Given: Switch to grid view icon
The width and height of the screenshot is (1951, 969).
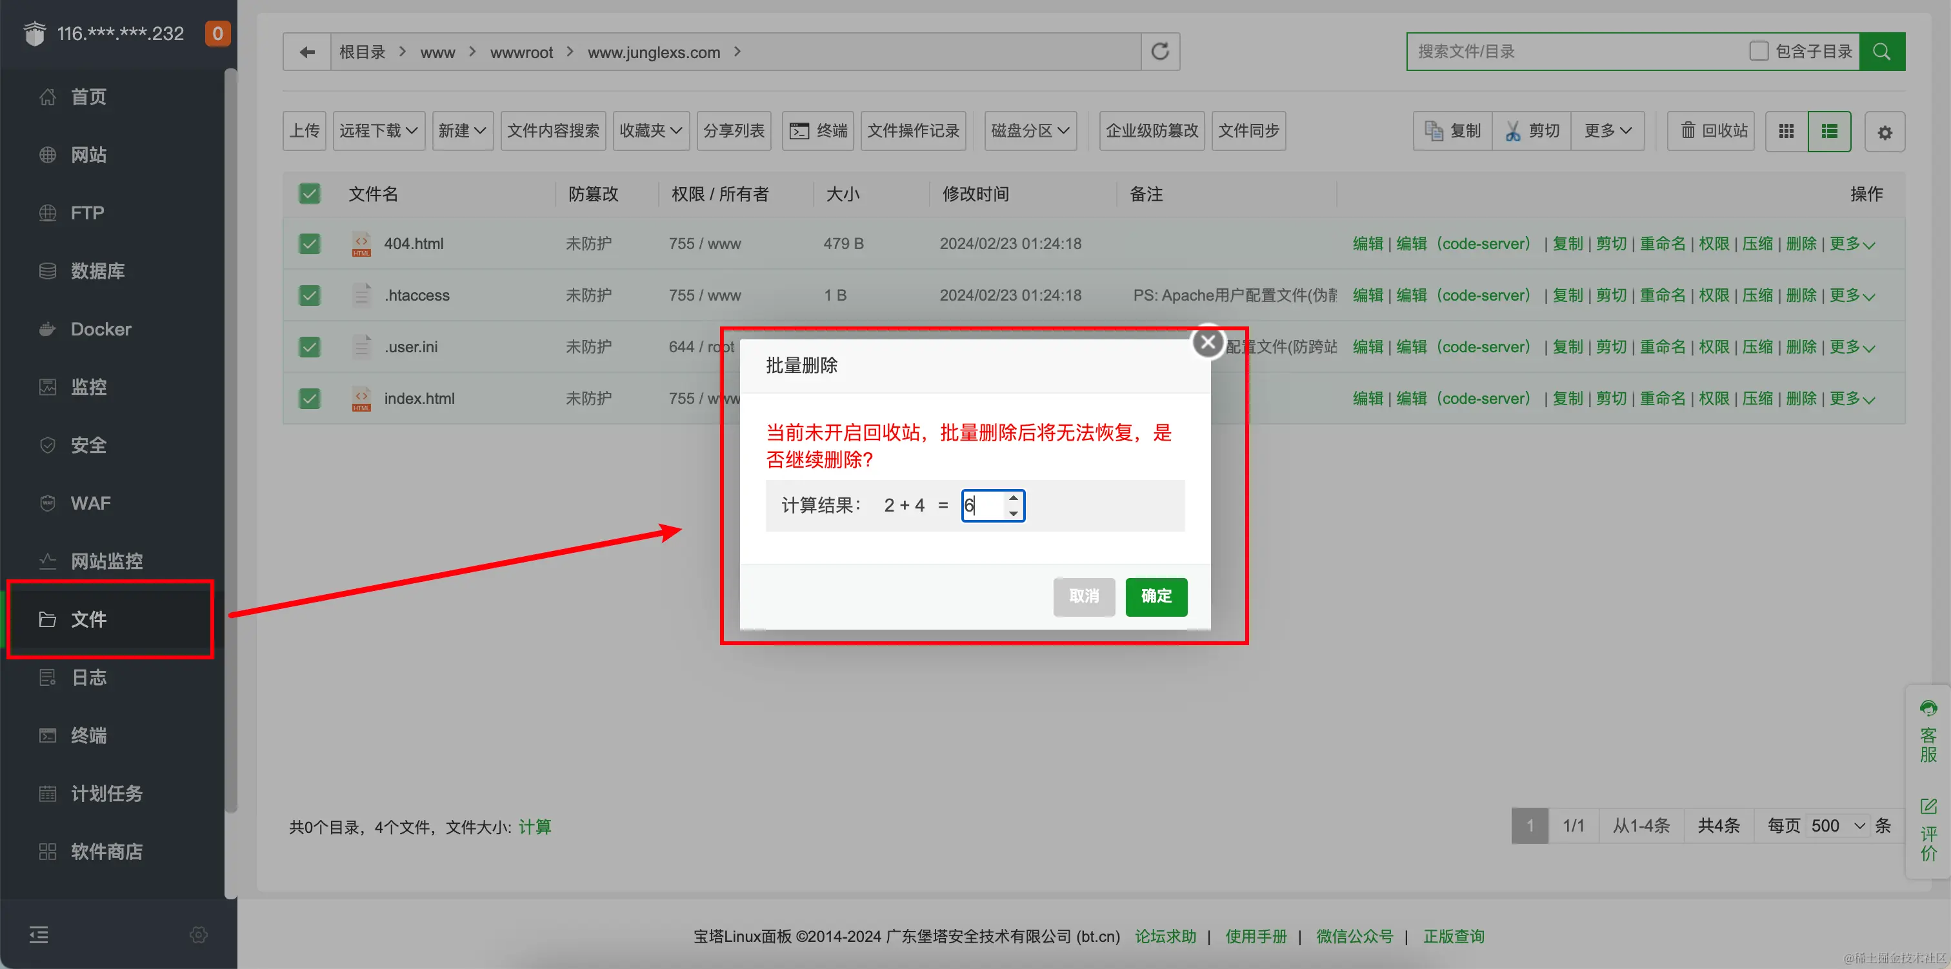Looking at the screenshot, I should point(1786,131).
